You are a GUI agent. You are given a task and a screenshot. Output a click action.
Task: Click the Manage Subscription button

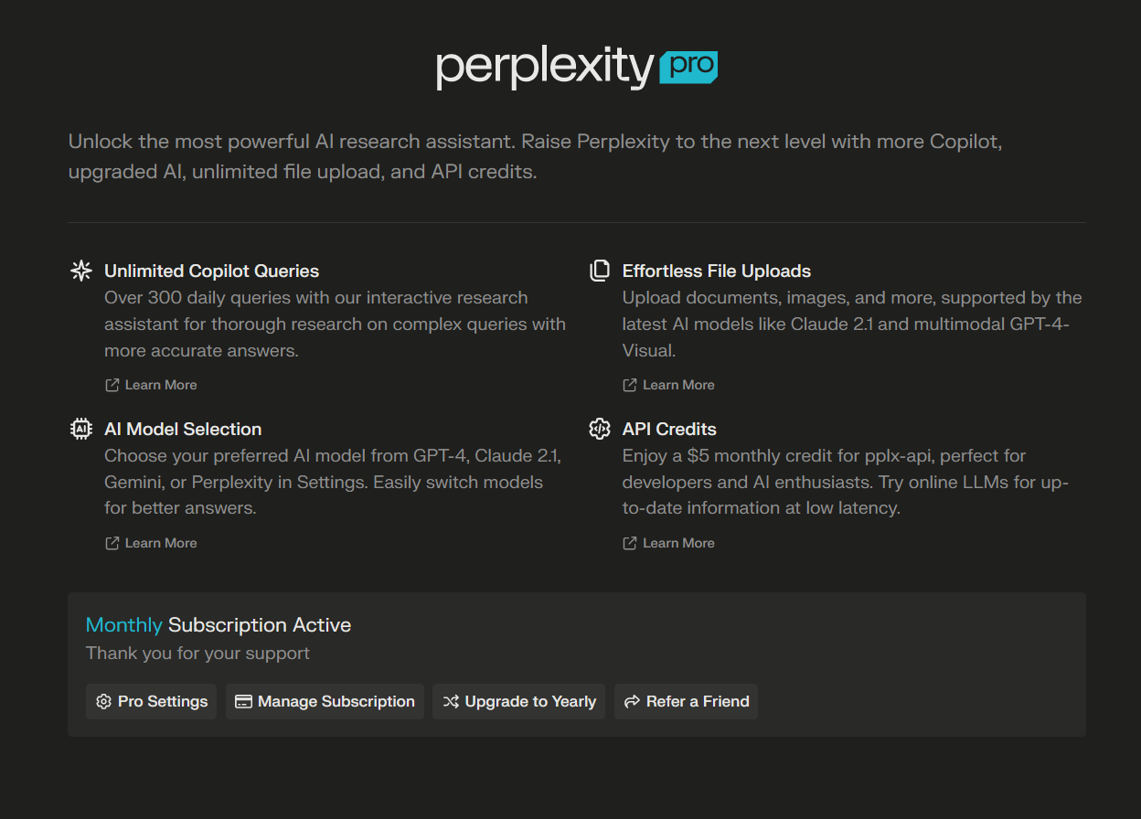325,701
